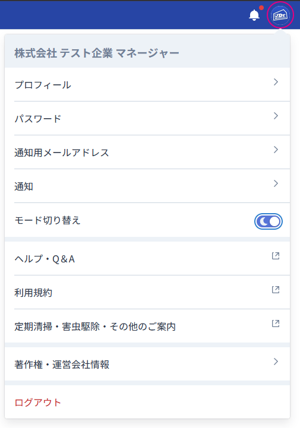This screenshot has height=428, width=300.
Task: Click the moon icon in mode switch
Action: click(263, 221)
